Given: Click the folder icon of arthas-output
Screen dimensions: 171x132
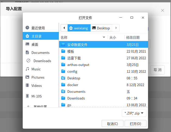Looking at the screenshot, I should click(63, 64).
